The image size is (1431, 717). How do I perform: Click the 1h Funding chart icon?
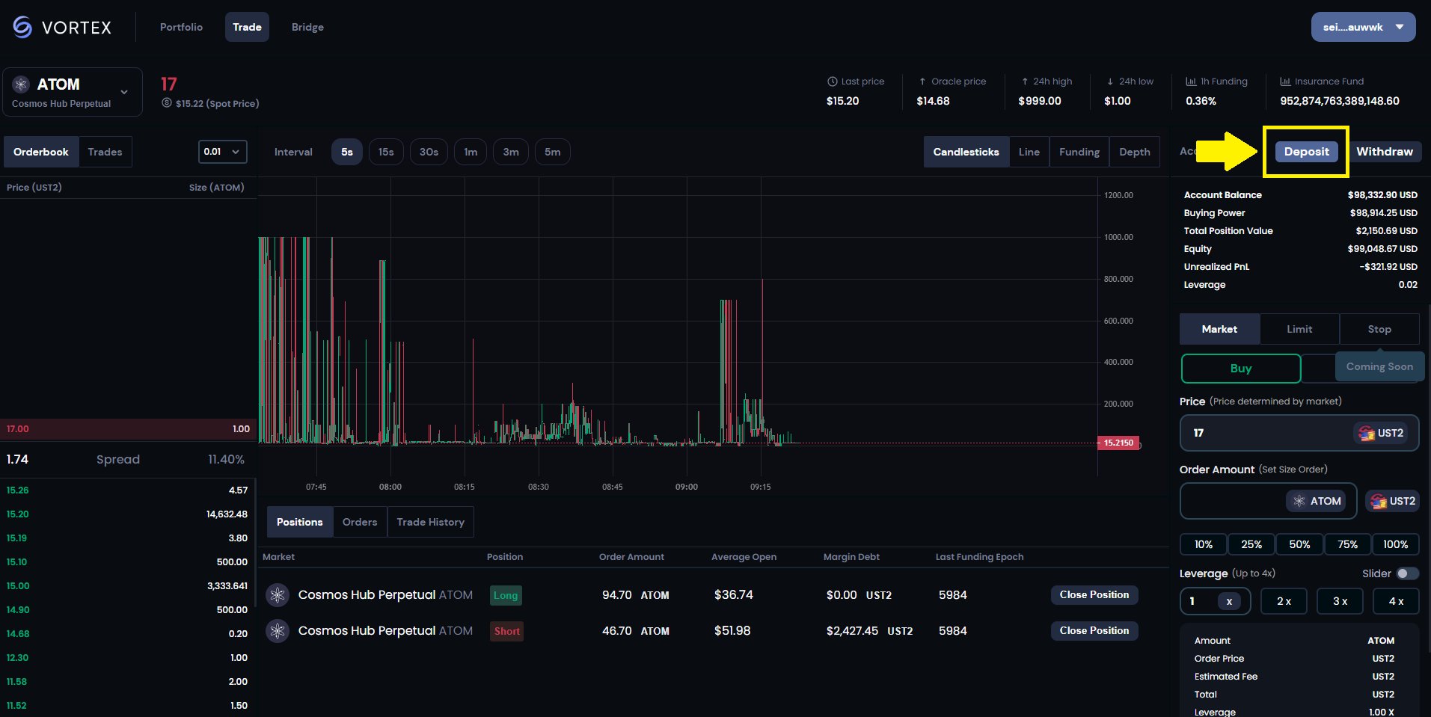pos(1191,81)
